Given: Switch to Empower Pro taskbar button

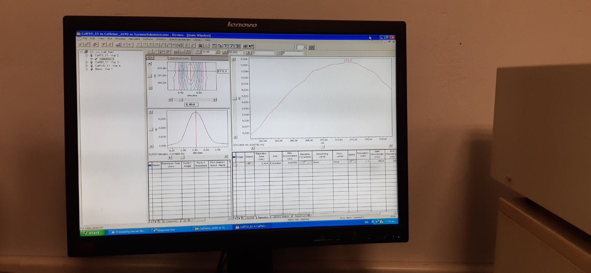Looking at the screenshot, I should point(165,230).
